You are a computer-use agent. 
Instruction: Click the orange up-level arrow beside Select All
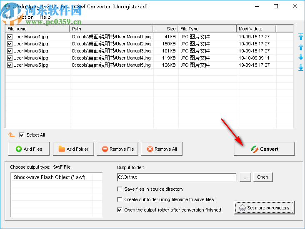click(11, 134)
